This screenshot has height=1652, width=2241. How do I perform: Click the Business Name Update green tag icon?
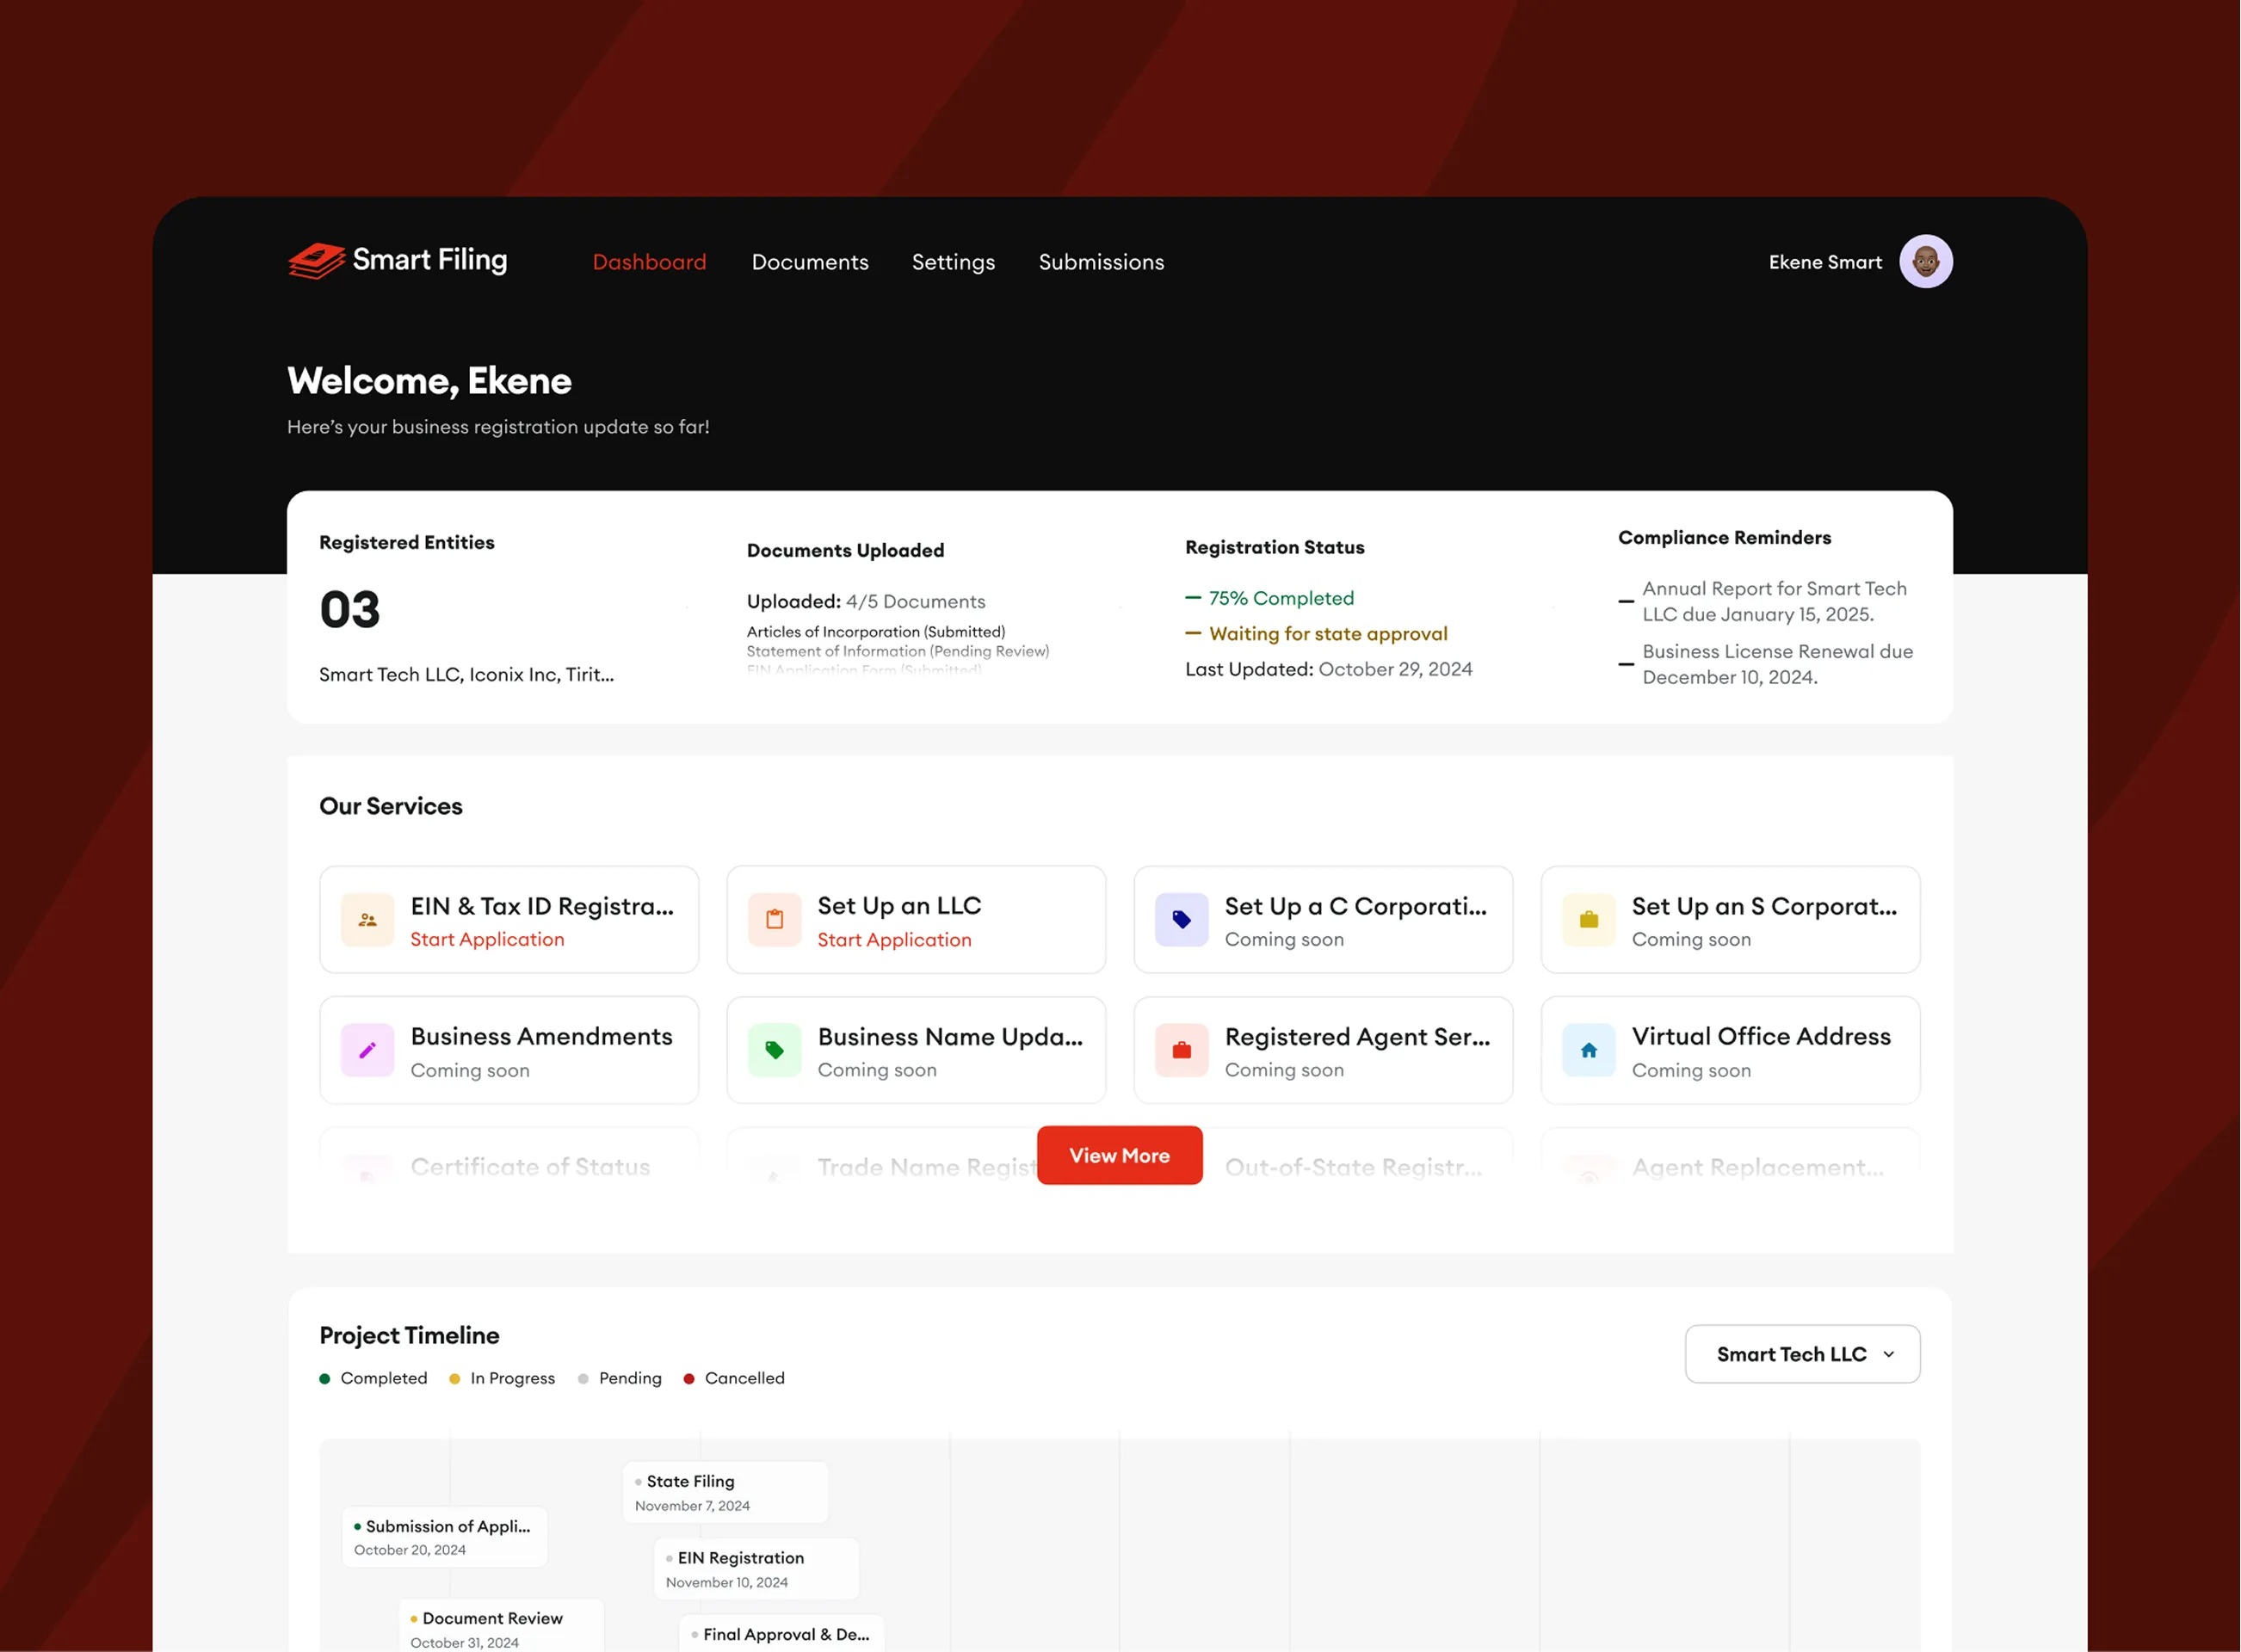click(x=774, y=1050)
